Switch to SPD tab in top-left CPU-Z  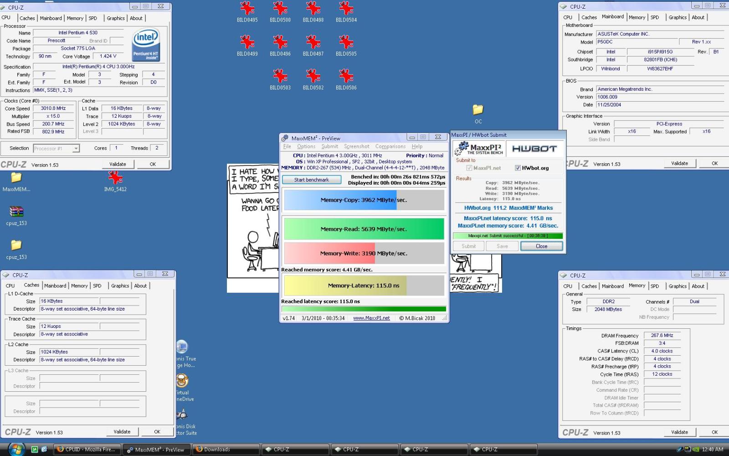93,18
